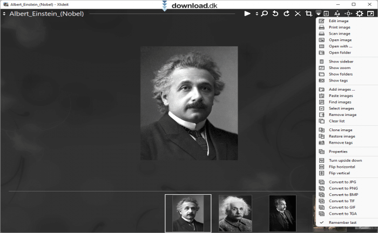Click the Show folders icon
This screenshot has width=378, height=233.
[x=322, y=74]
